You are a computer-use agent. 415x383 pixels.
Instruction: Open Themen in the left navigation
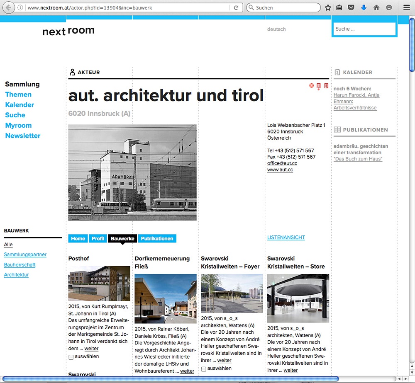pos(18,95)
